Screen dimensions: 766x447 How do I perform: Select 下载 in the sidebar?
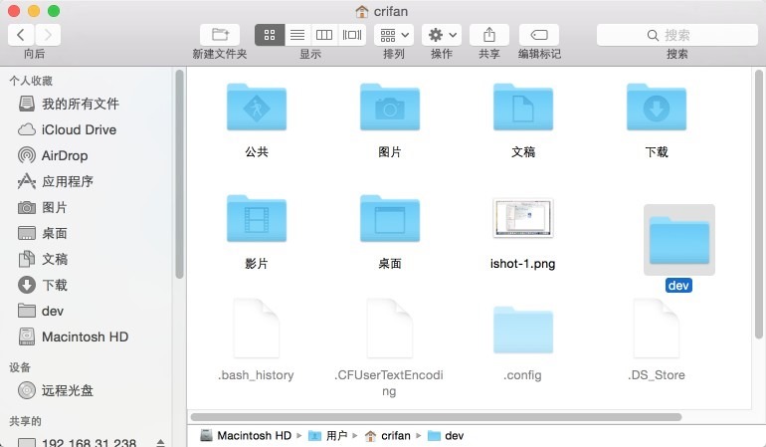pyautogui.click(x=86, y=285)
